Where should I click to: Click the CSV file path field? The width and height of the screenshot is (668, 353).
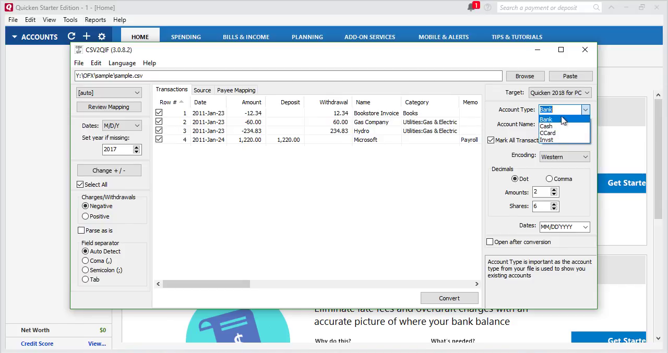289,76
